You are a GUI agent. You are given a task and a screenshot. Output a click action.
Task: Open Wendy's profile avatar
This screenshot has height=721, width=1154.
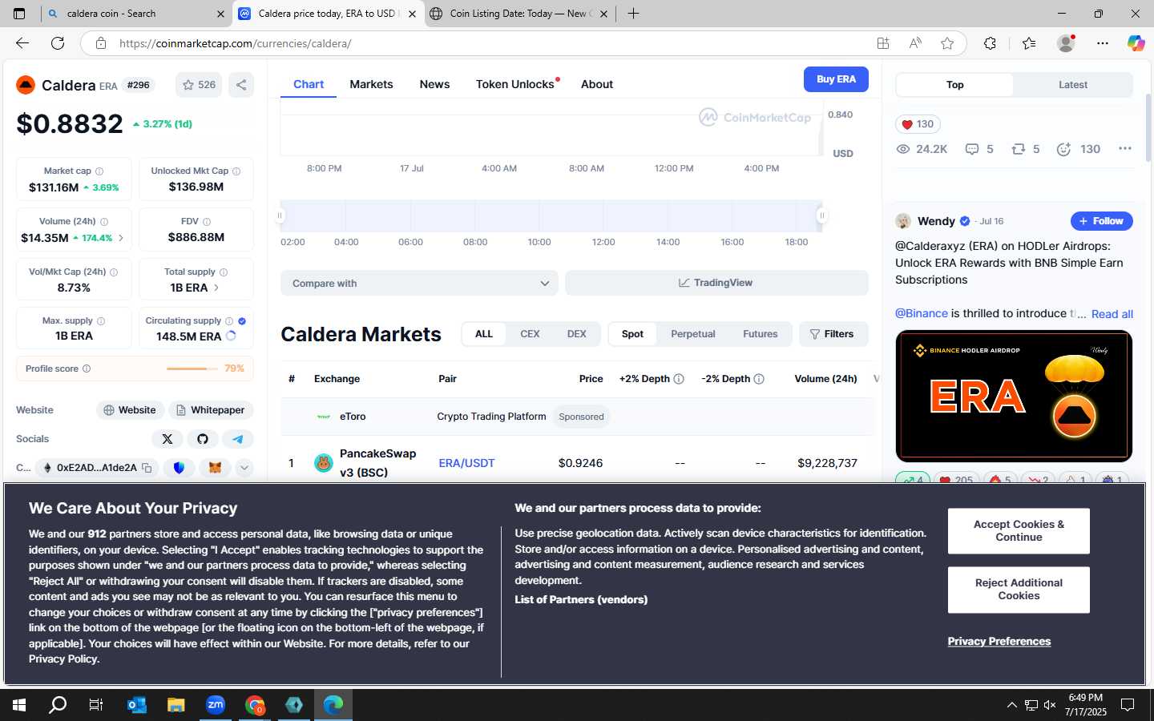(x=903, y=221)
